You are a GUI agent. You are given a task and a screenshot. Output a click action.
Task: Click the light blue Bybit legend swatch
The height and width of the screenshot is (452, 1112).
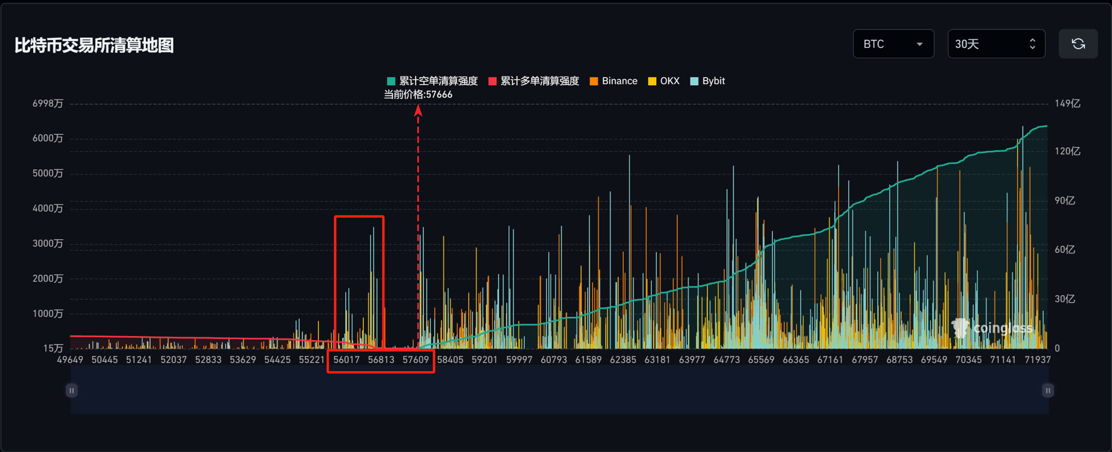pos(695,81)
